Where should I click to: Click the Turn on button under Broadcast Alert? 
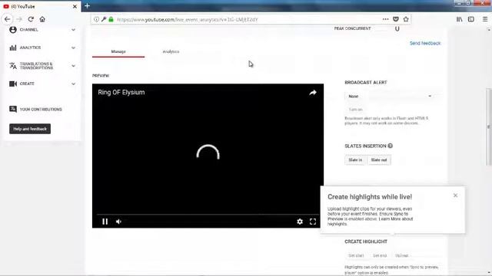pos(355,110)
